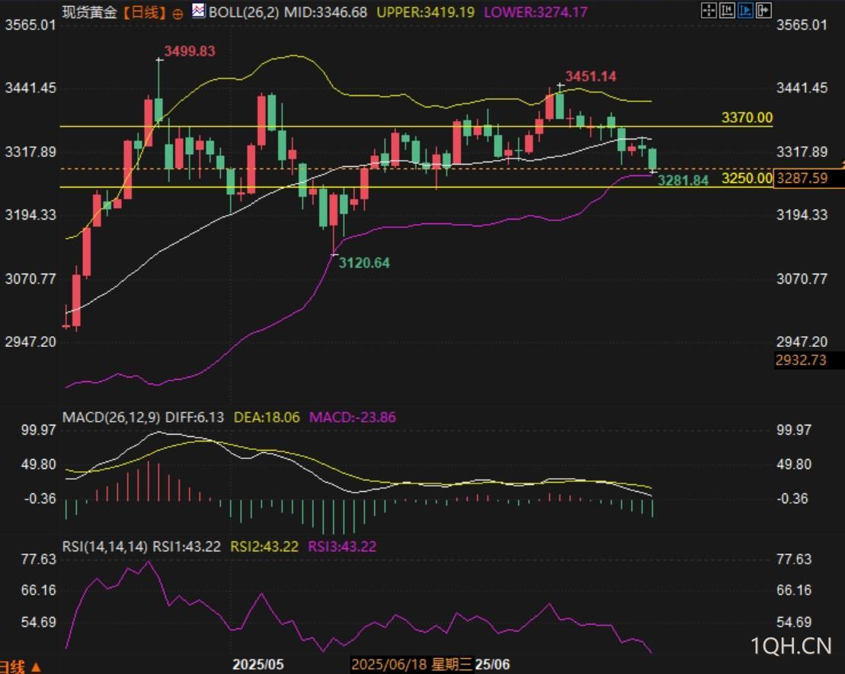The image size is (845, 674).
Task: Click the 现货黄金 symbol name
Action: [x=89, y=12]
